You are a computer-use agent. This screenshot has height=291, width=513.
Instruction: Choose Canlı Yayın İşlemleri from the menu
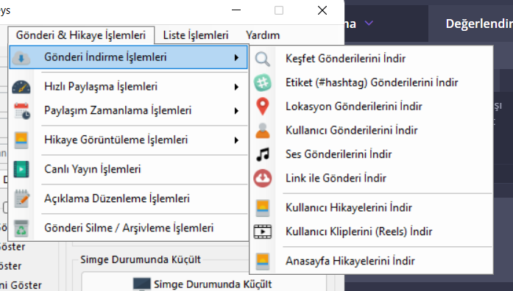(129, 169)
